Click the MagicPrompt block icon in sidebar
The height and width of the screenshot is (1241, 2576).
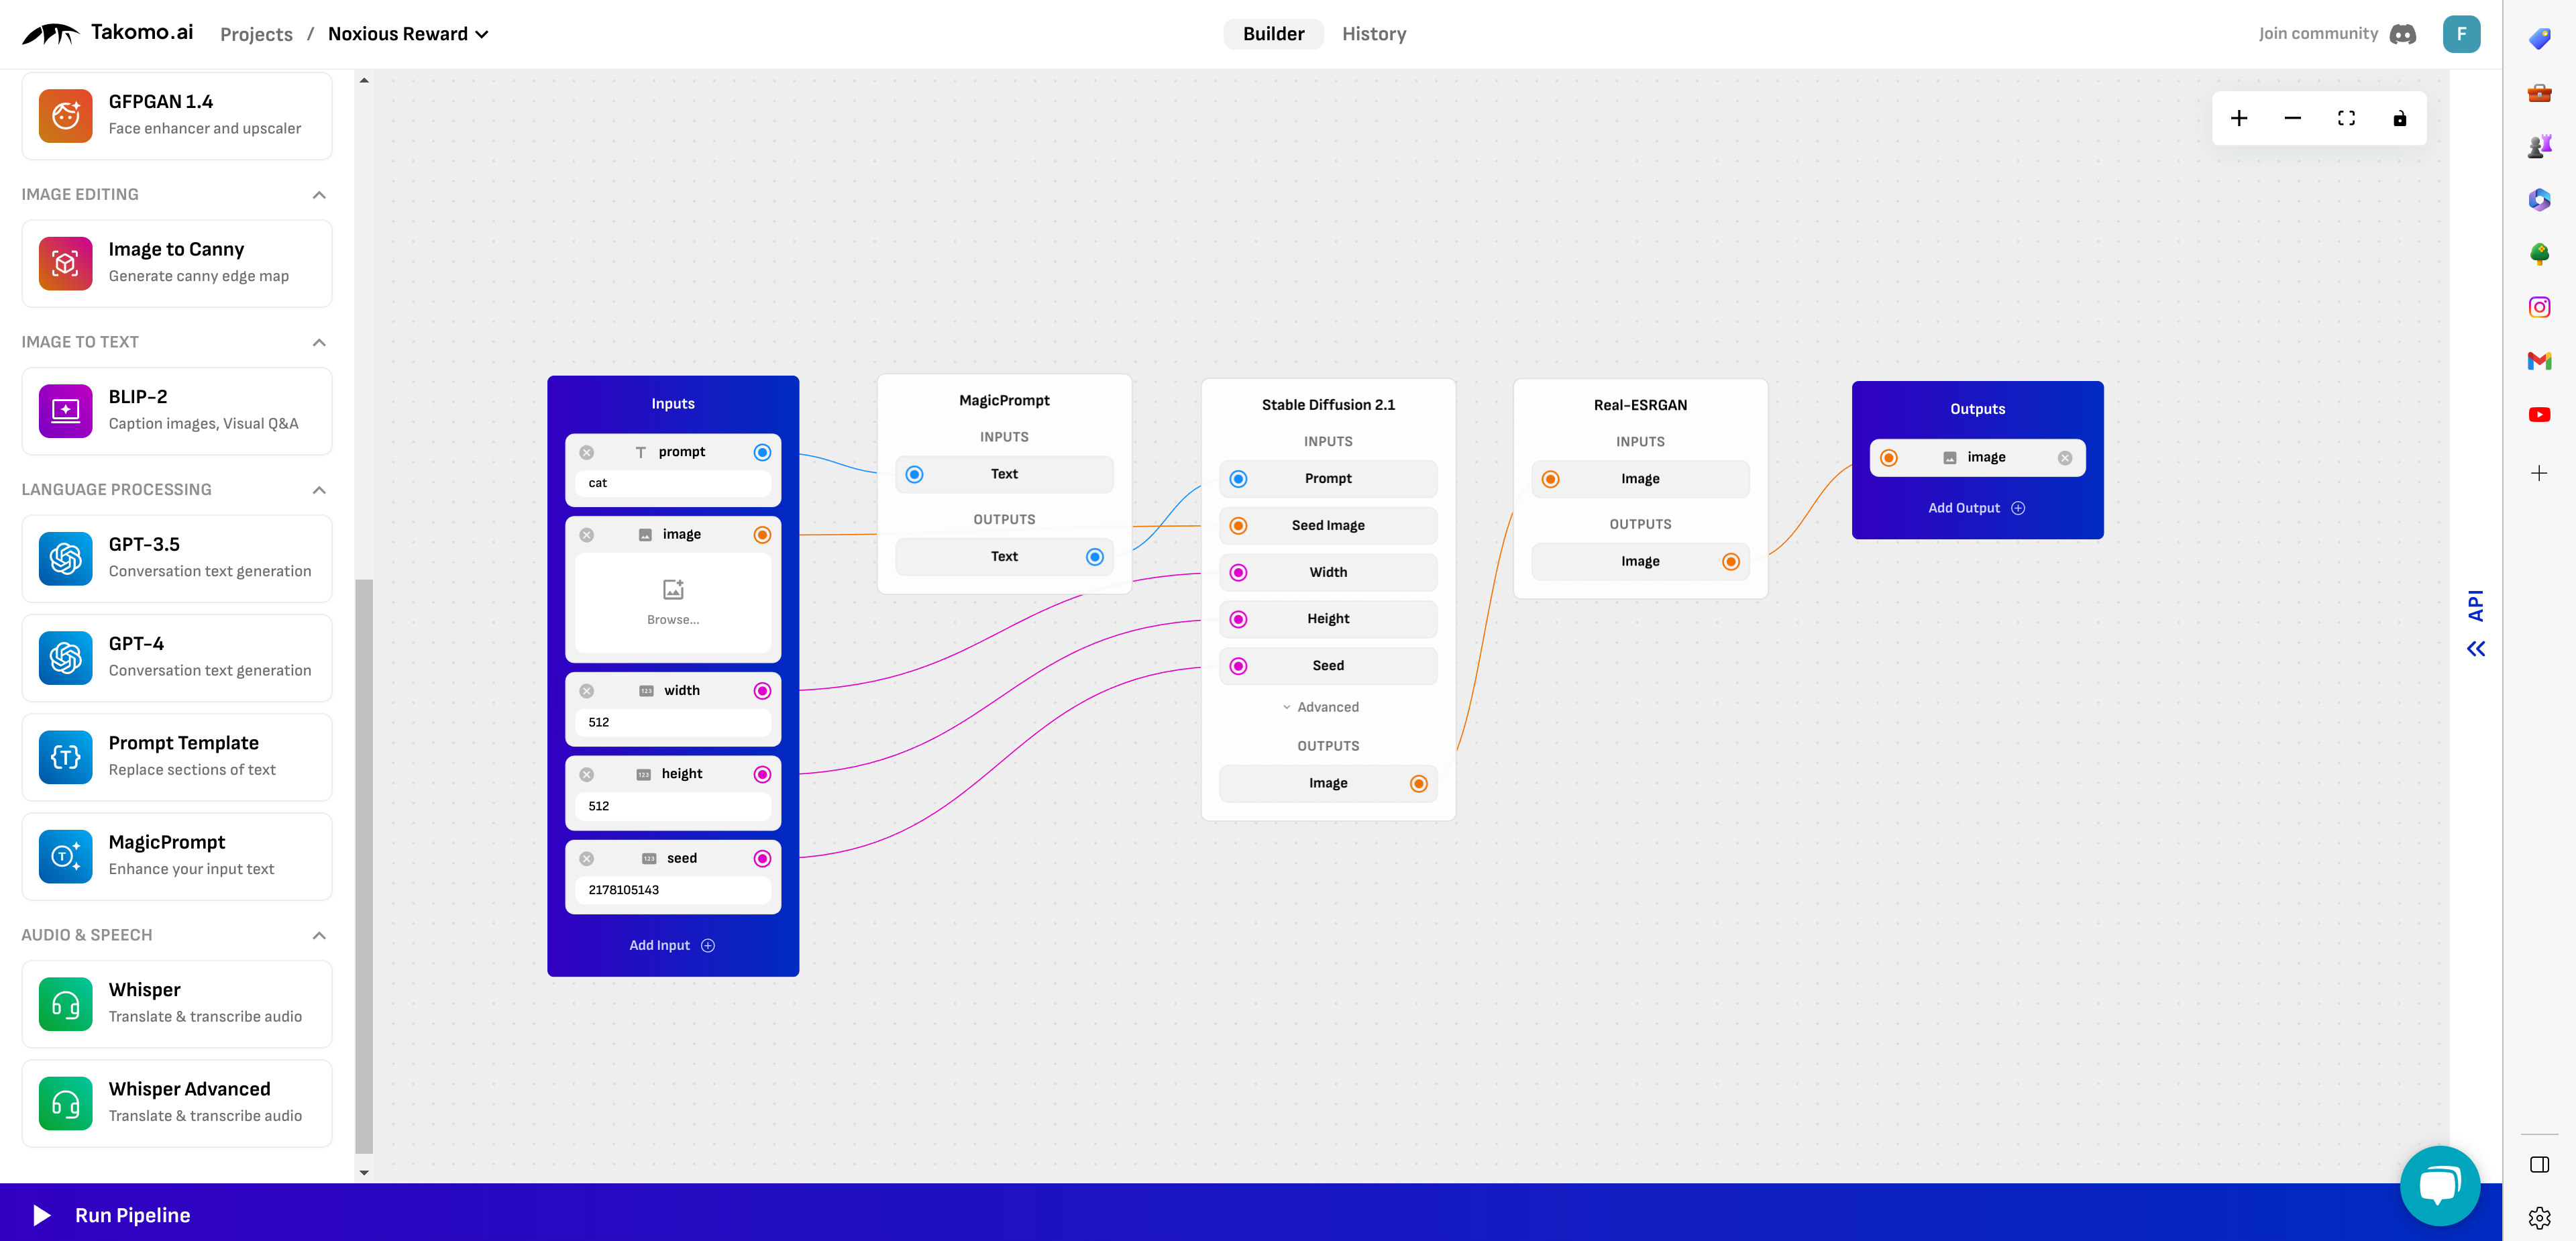(x=65, y=856)
